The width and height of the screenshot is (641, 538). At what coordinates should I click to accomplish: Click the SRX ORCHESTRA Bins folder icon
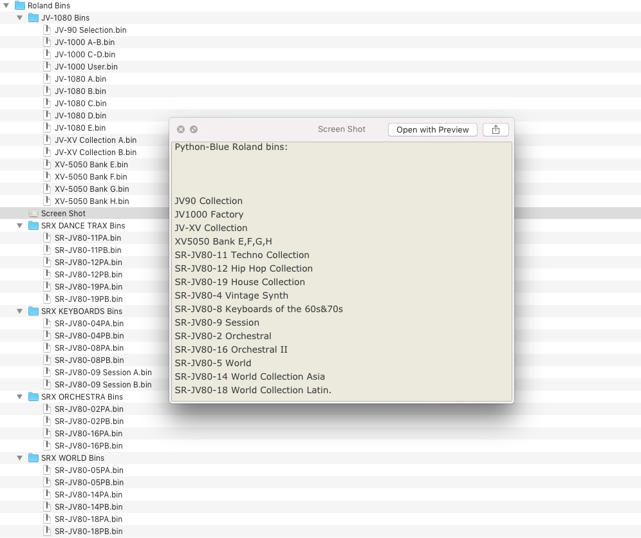coord(33,397)
